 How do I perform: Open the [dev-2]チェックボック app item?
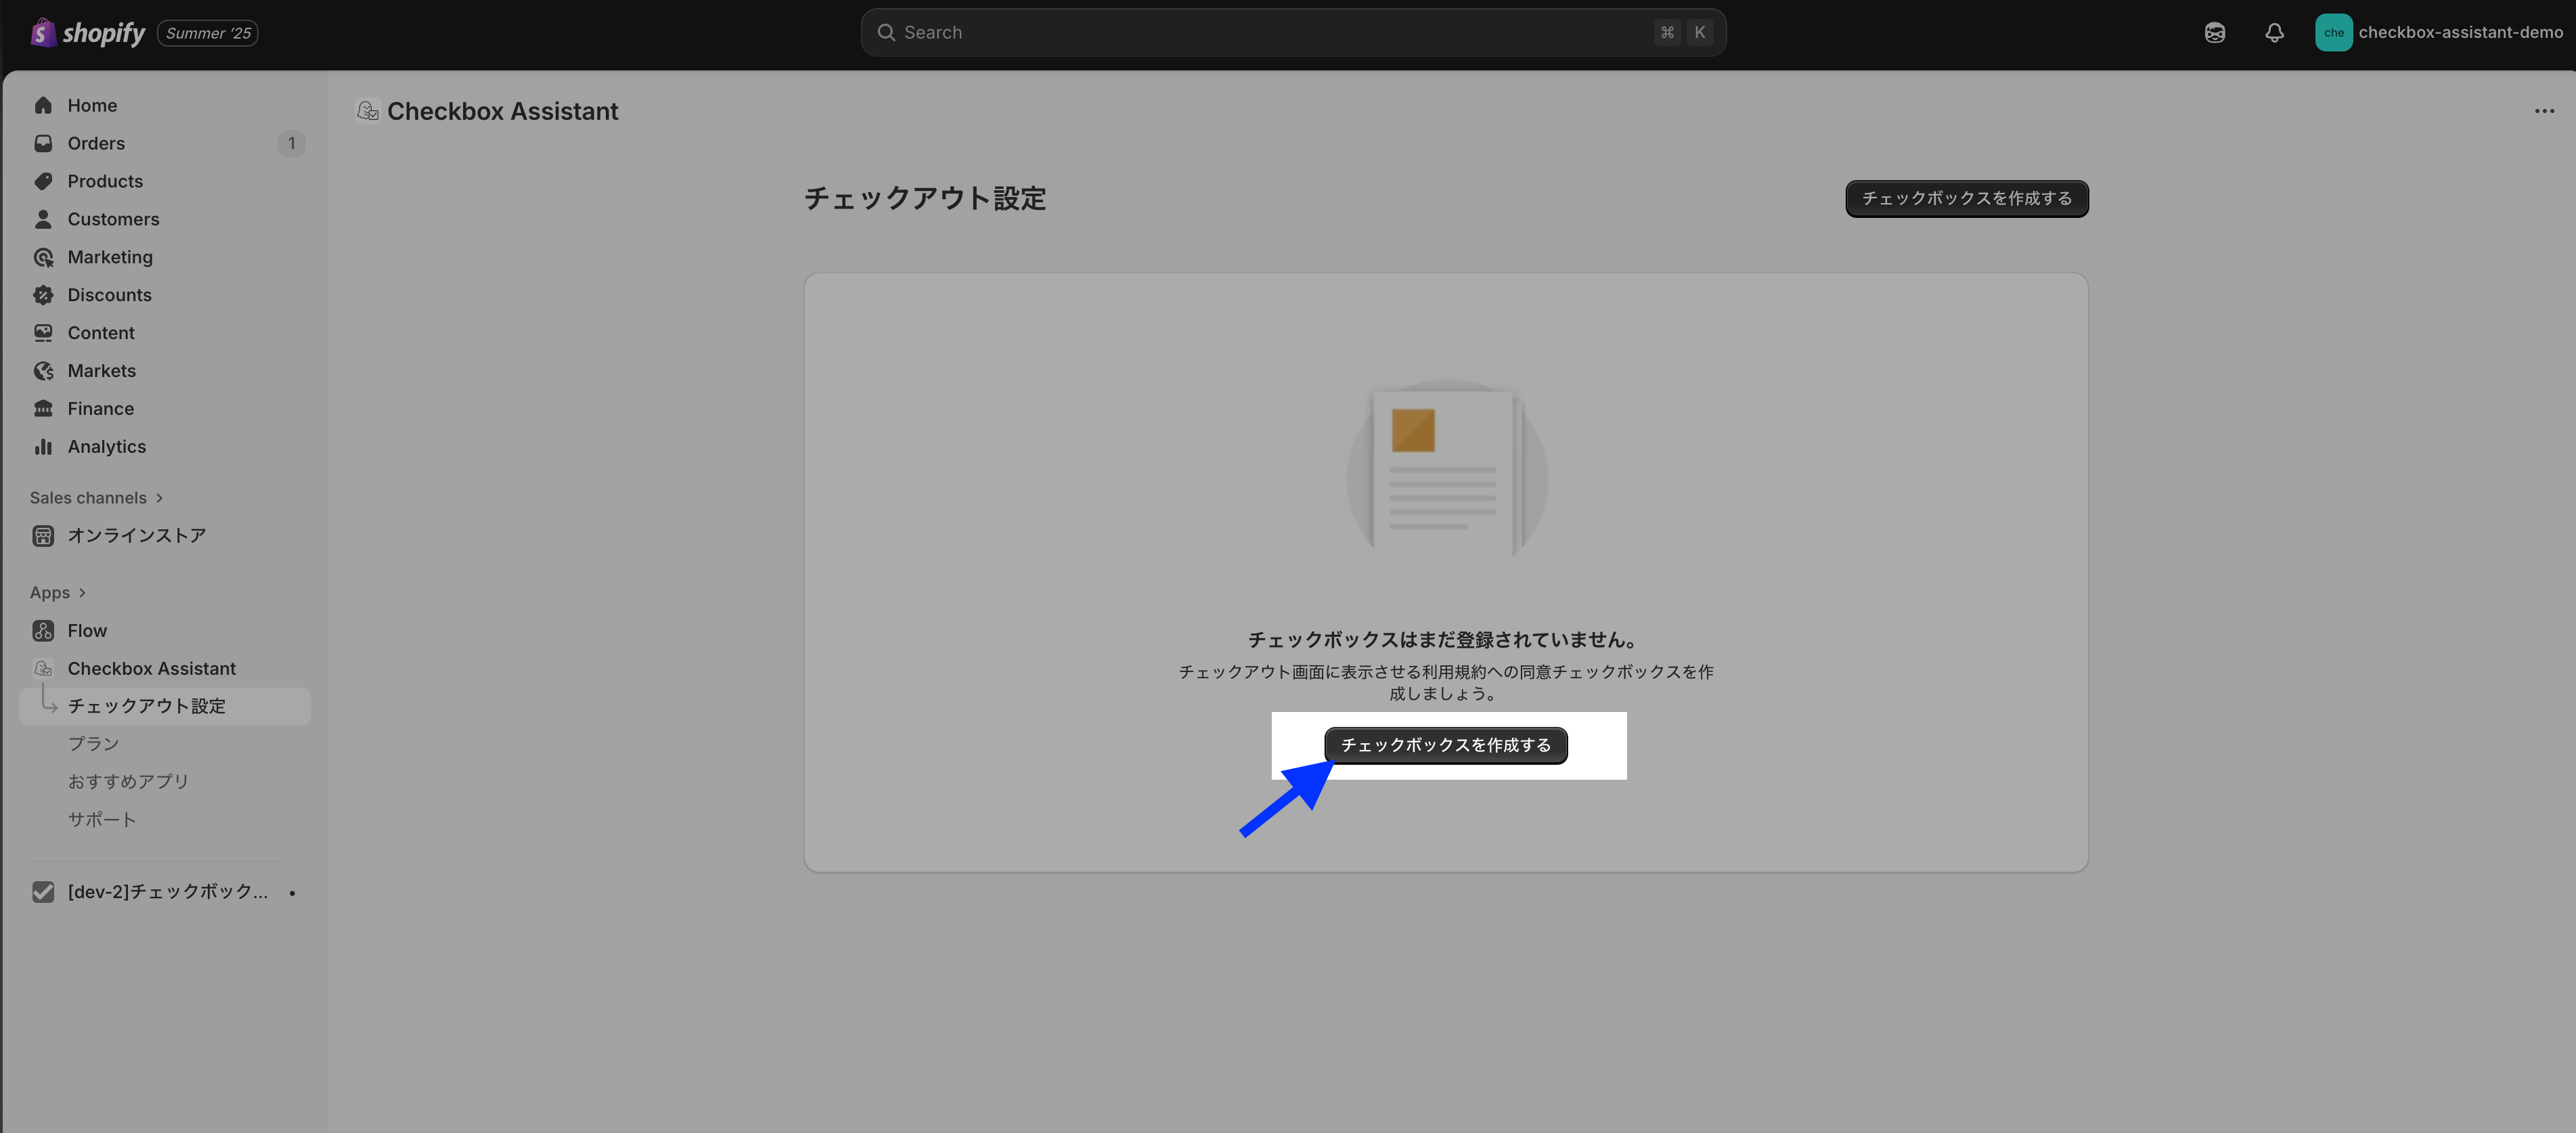(x=167, y=891)
